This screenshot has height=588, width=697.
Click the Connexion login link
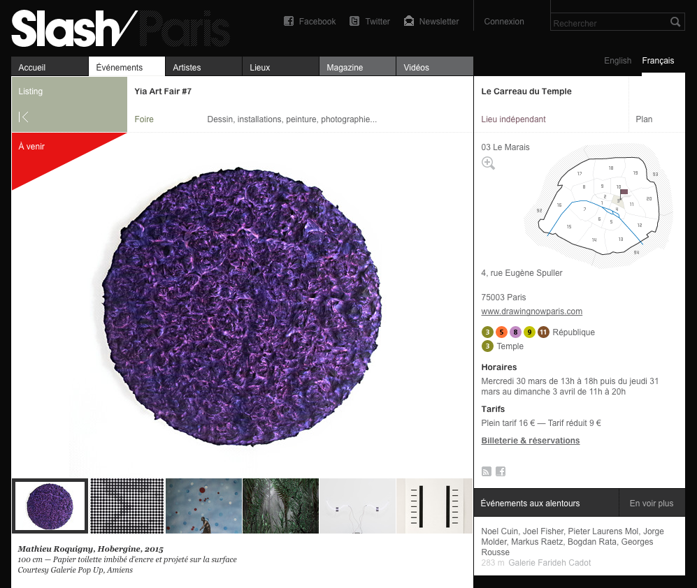coord(503,22)
